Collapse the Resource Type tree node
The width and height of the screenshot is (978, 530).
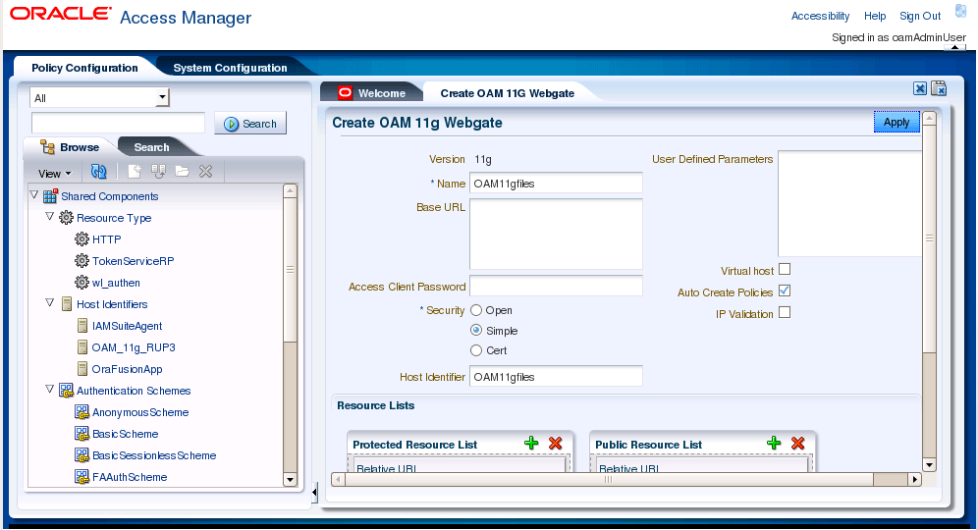(50, 216)
